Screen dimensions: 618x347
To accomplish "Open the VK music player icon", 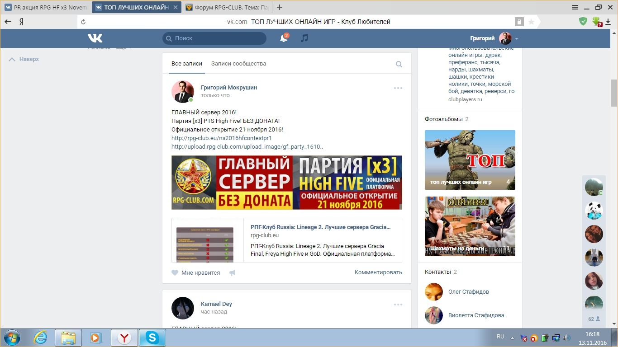I will (x=304, y=38).
